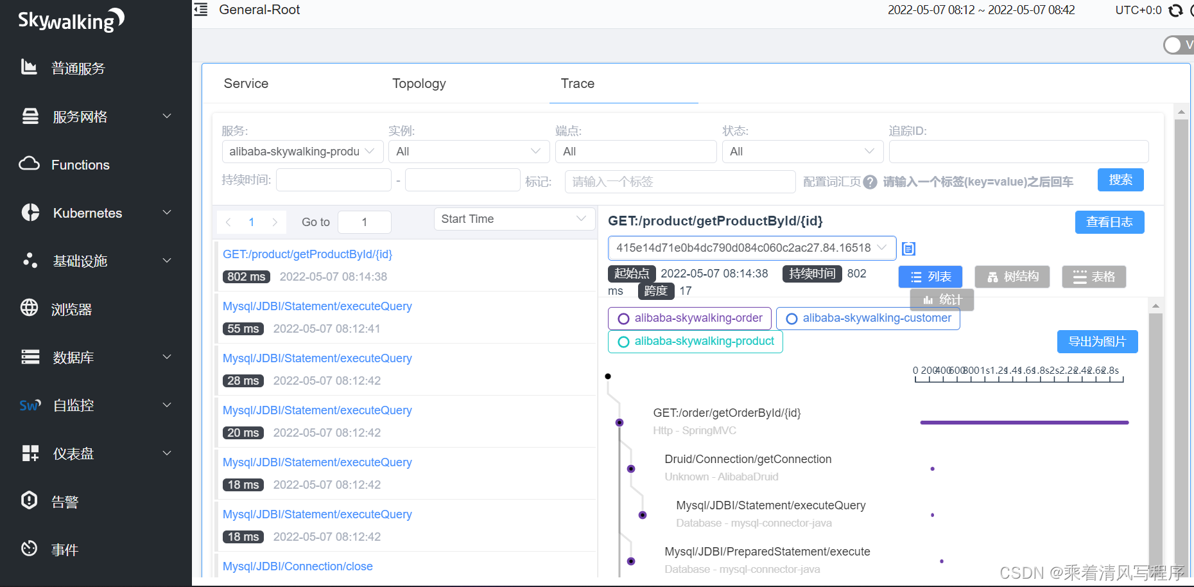1194x587 pixels.
Task: Click the 自监控 Sw icon
Action: coord(30,405)
